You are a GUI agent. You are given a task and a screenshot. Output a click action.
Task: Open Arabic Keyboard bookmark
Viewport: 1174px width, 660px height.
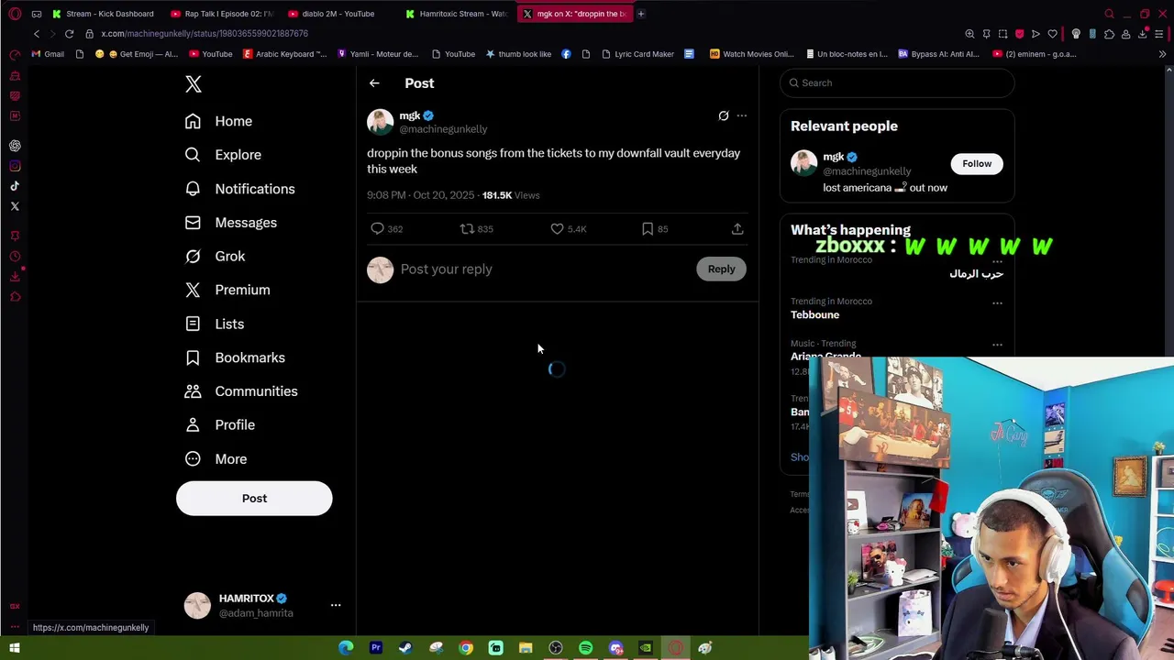coord(284,54)
